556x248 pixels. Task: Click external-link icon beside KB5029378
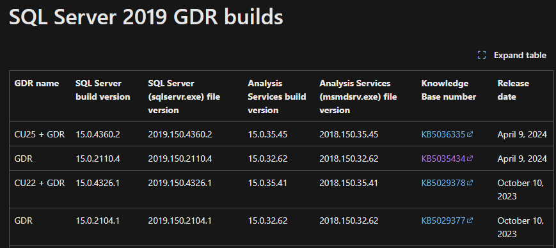pos(470,183)
